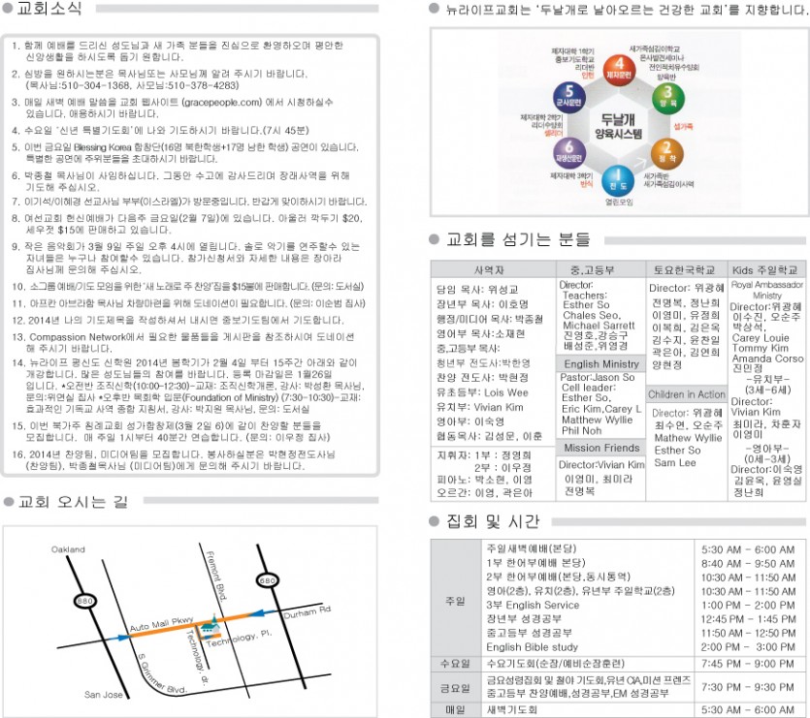The width and height of the screenshot is (810, 718).
Task: Click the 8:40 AM - 9:50 AM time
Action: click(x=748, y=564)
